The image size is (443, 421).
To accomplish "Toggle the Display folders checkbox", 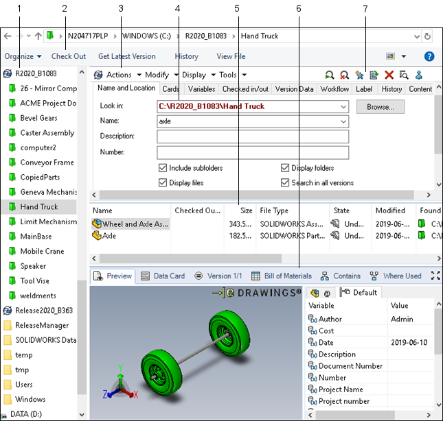I will [x=286, y=168].
